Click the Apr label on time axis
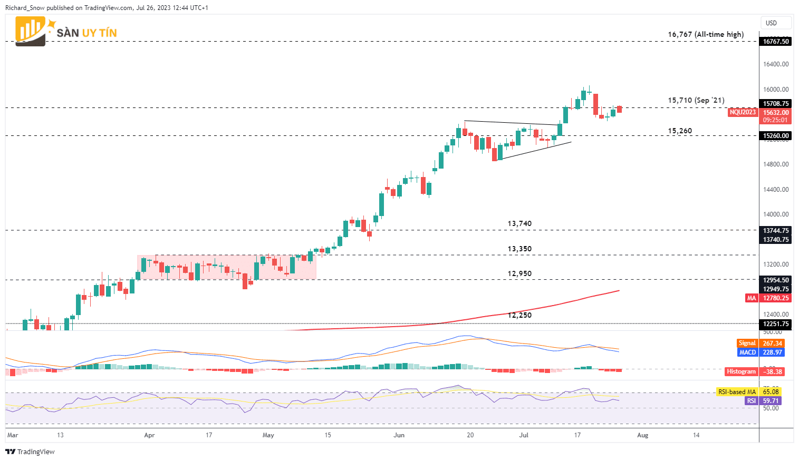Viewport: 799px width, 461px height. click(149, 435)
